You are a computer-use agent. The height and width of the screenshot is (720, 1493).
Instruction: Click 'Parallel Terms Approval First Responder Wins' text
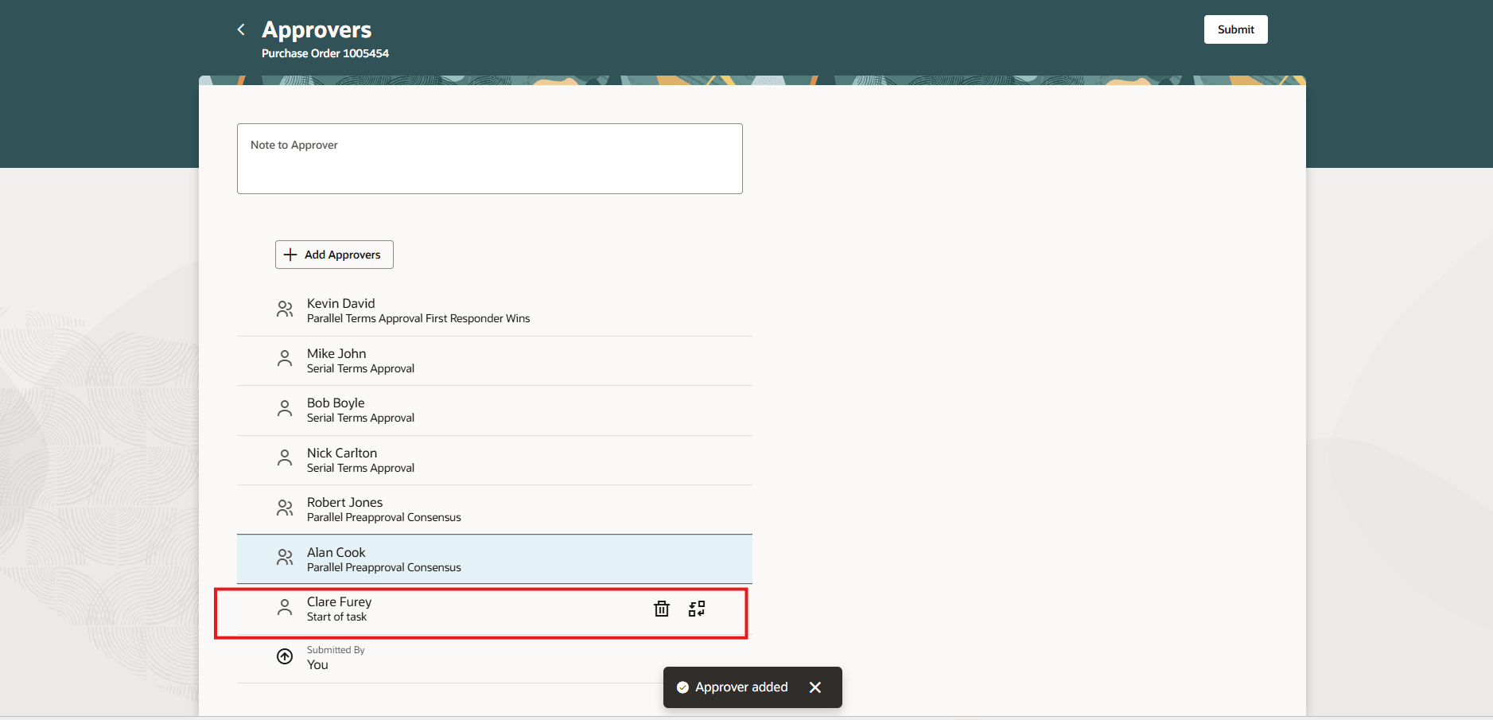[x=418, y=318]
